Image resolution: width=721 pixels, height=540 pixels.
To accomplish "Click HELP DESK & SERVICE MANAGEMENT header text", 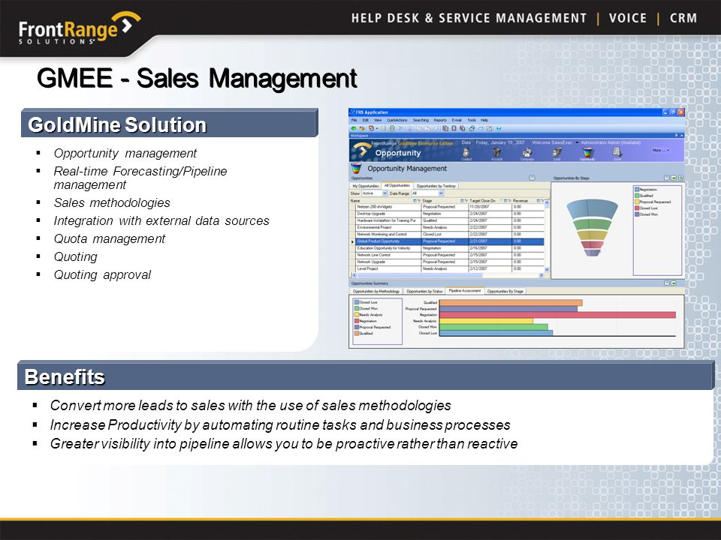I will 469,18.
